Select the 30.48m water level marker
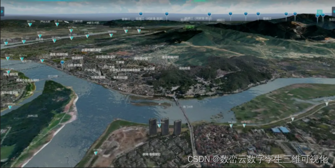 pyautogui.click(x=57, y=24)
